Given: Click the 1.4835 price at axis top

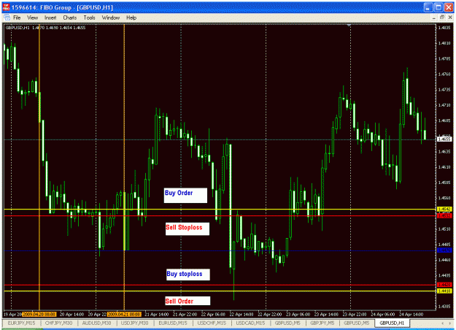Looking at the screenshot, I should coord(444,28).
